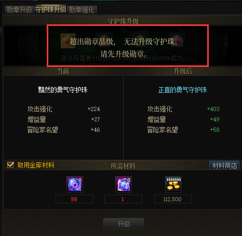Click the gold coins cost icon
The width and height of the screenshot is (242, 236).
pyautogui.click(x=173, y=185)
